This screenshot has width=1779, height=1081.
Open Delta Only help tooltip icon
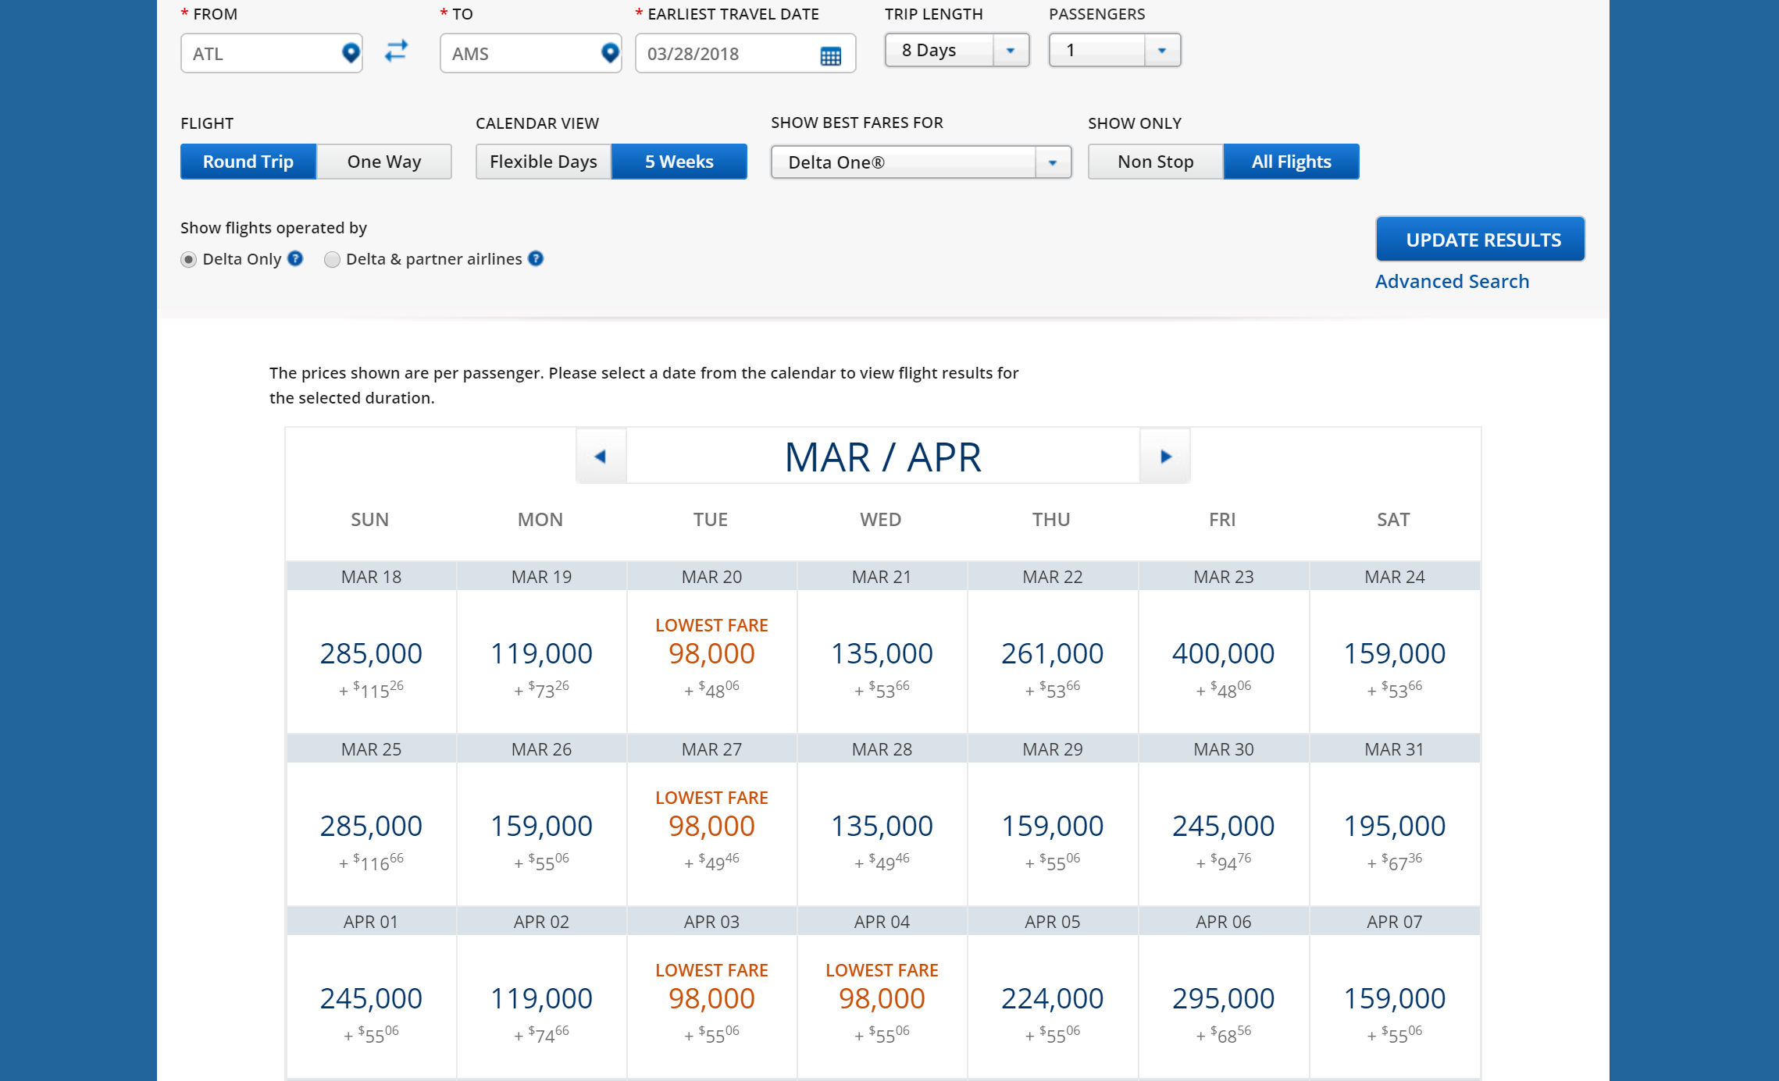[295, 258]
